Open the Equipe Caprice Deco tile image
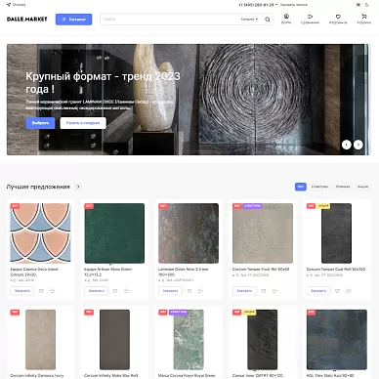This screenshot has height=379, width=379. pyautogui.click(x=40, y=233)
